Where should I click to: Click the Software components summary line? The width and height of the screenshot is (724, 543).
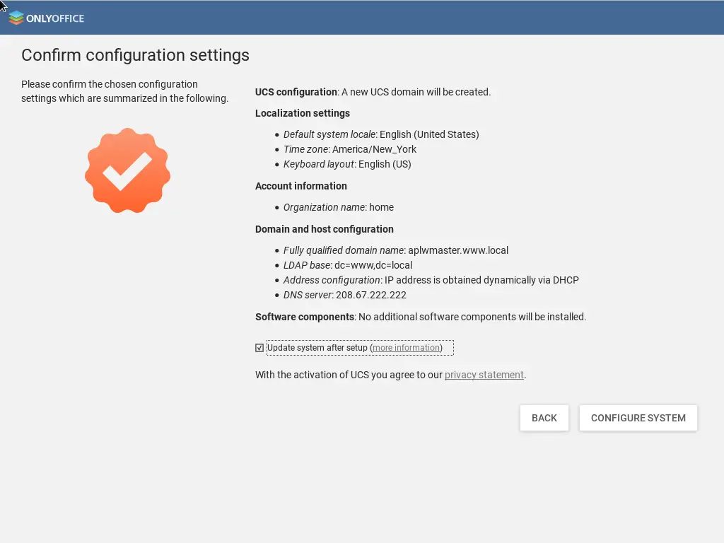tap(420, 317)
